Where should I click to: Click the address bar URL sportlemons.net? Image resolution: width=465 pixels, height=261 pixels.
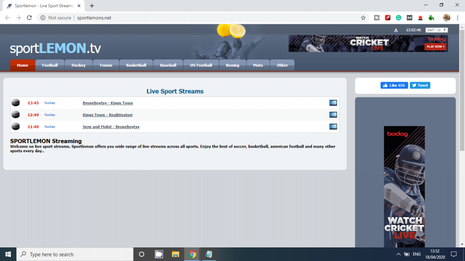(94, 18)
